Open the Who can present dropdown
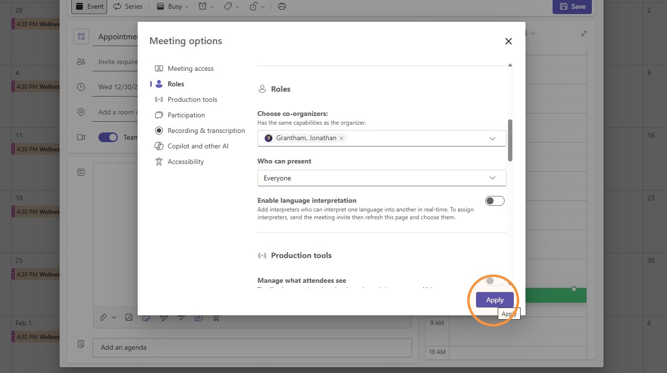The image size is (667, 373). (382, 178)
